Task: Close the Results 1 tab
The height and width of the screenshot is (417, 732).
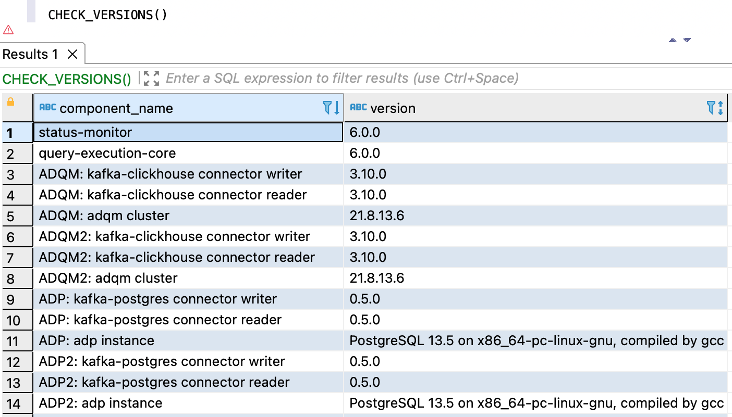Action: 72,54
